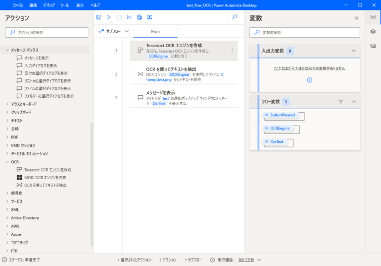
Task: Open the web recorder globe icon
Action: (x=139, y=17)
